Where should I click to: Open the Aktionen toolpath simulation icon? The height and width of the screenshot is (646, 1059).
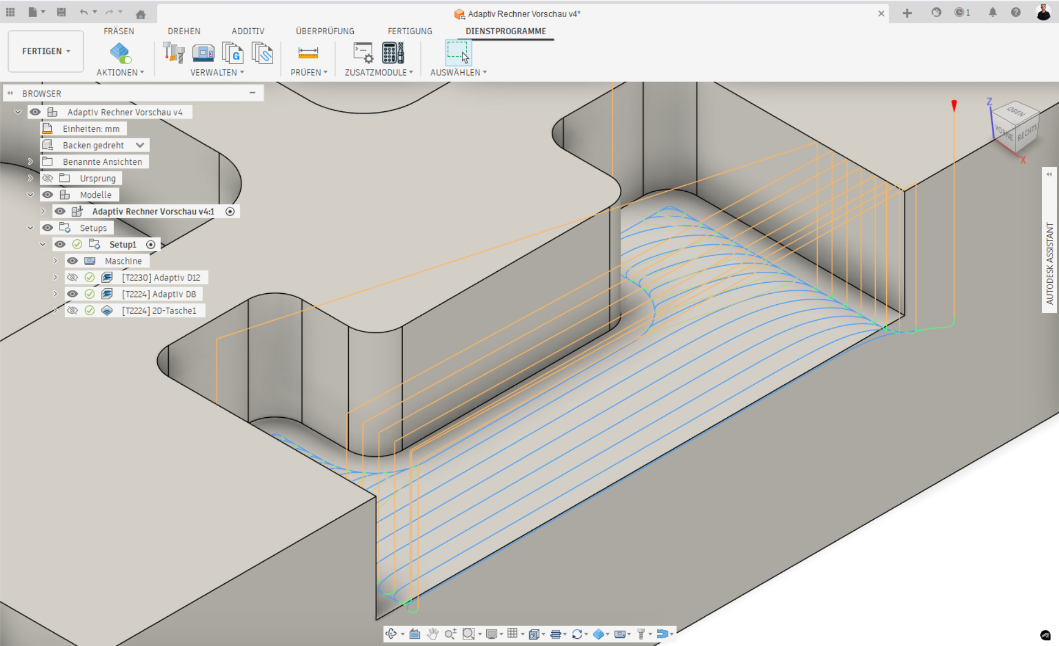point(120,53)
